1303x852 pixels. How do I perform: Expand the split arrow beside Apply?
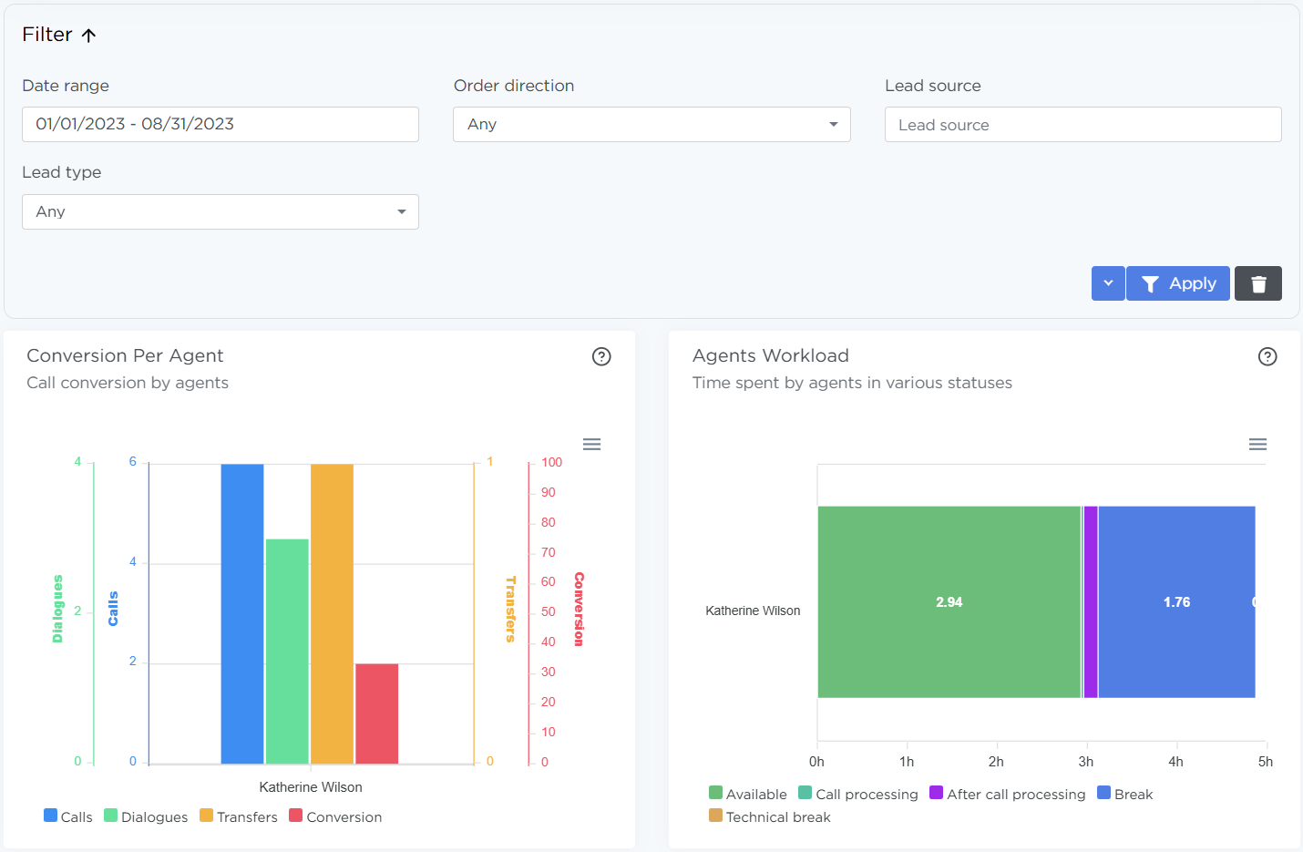coord(1107,283)
